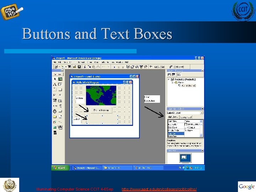Collapse the Project1 (Project1) tree node

coord(169,79)
